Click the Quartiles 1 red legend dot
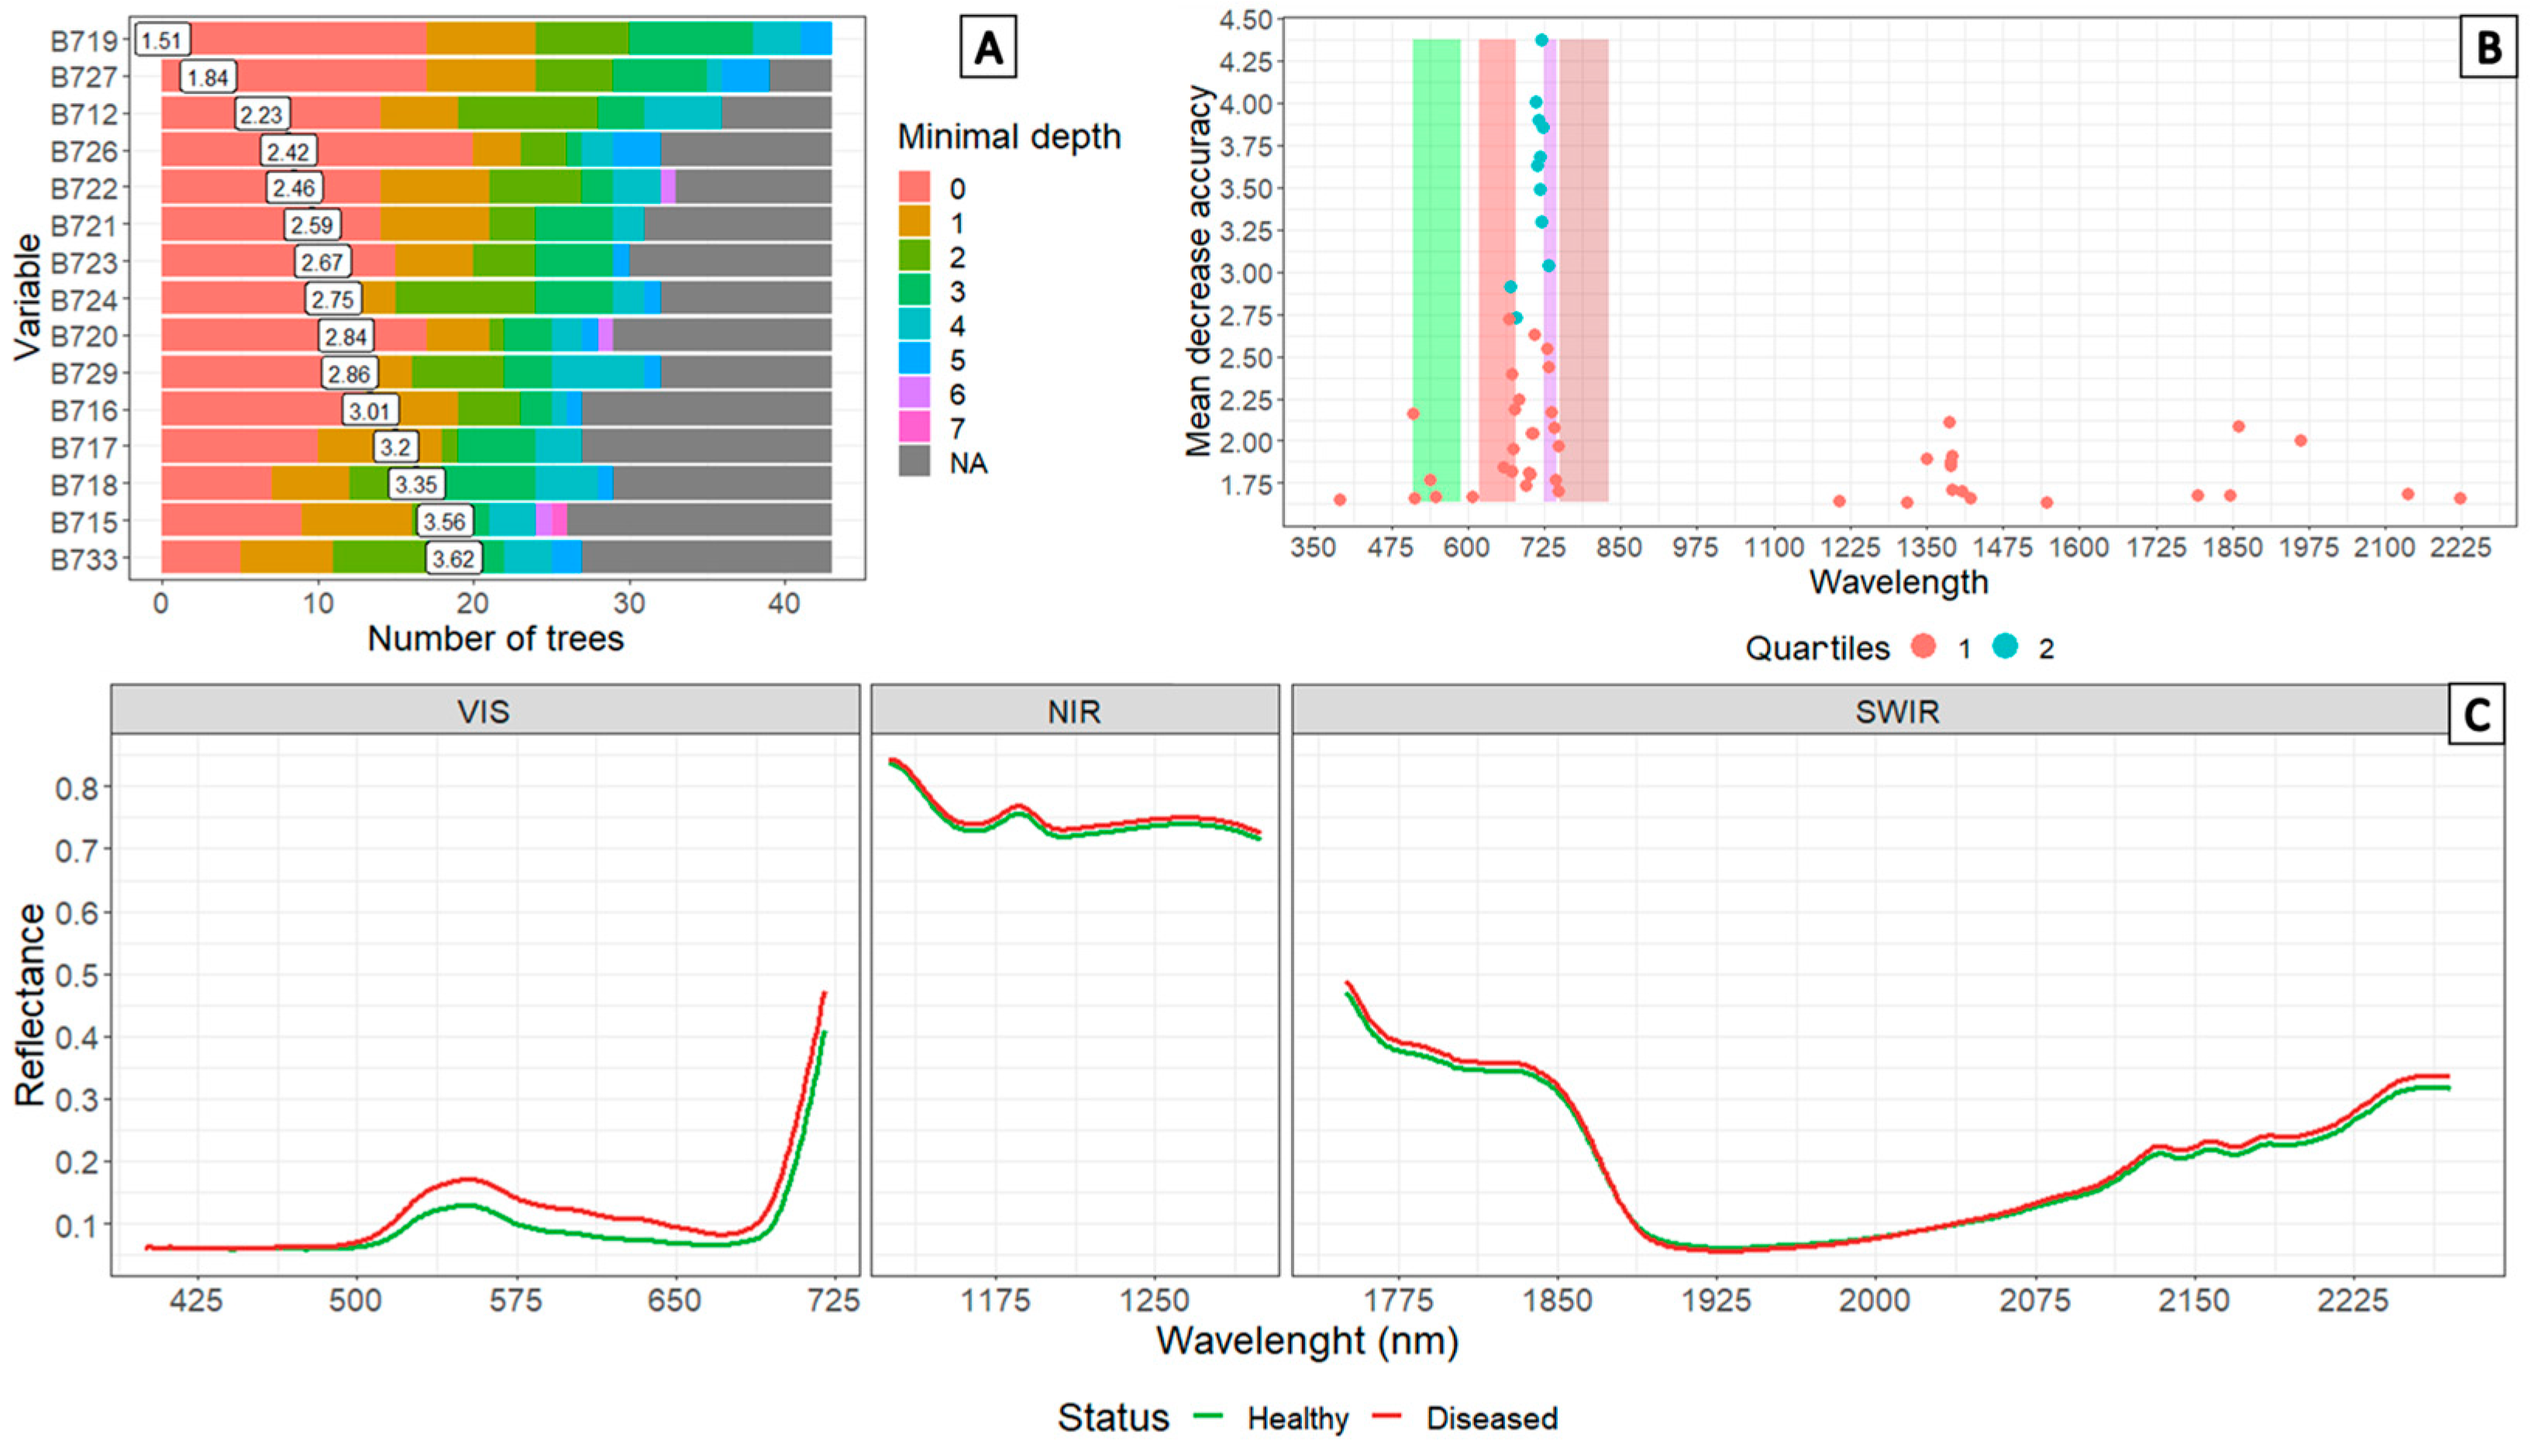Image resolution: width=2538 pixels, height=1456 pixels. coord(1923,647)
